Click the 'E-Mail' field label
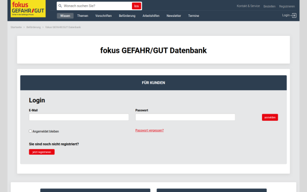The width and height of the screenshot is (307, 192). (33, 110)
